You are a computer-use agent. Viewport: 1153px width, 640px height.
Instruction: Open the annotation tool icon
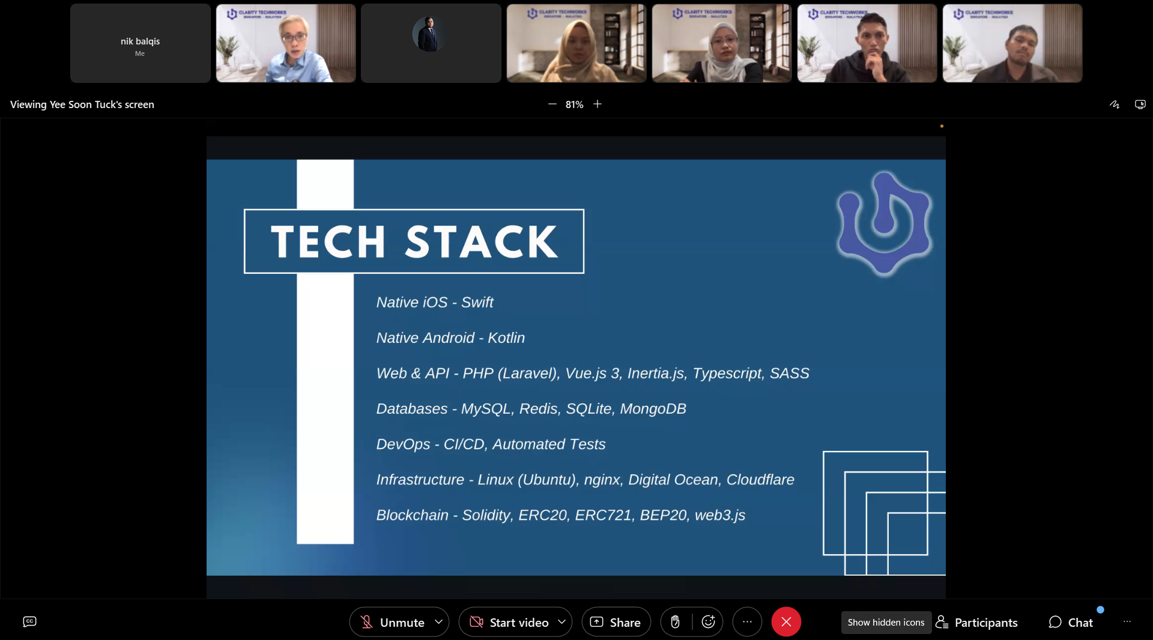pyautogui.click(x=1115, y=104)
